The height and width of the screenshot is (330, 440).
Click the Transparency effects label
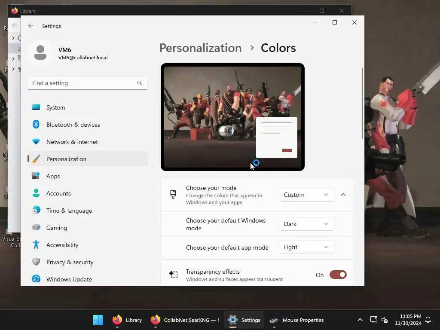click(x=213, y=272)
